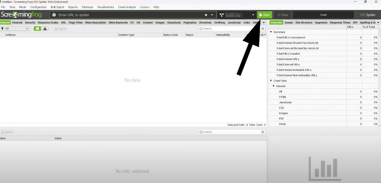Open the crawl configuration dropdown arrow
The width and height of the screenshot is (381, 183).
253,15
